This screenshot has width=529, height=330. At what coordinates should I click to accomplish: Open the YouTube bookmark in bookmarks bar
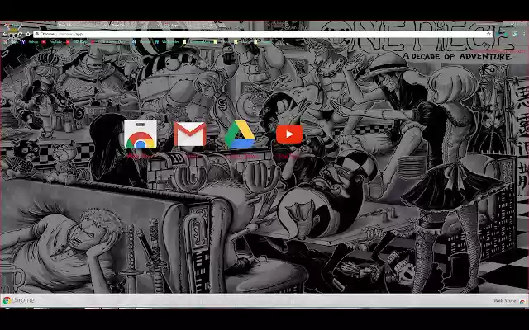coord(53,42)
